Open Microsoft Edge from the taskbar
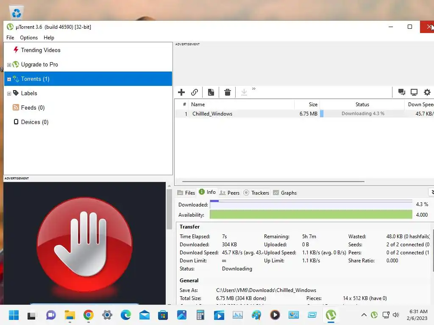The image size is (434, 325). pyautogui.click(x=125, y=315)
